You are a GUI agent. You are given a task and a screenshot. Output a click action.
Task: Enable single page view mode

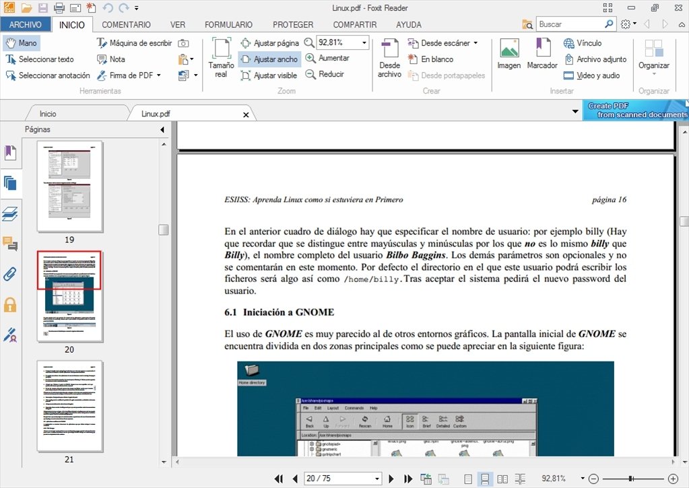point(468,479)
